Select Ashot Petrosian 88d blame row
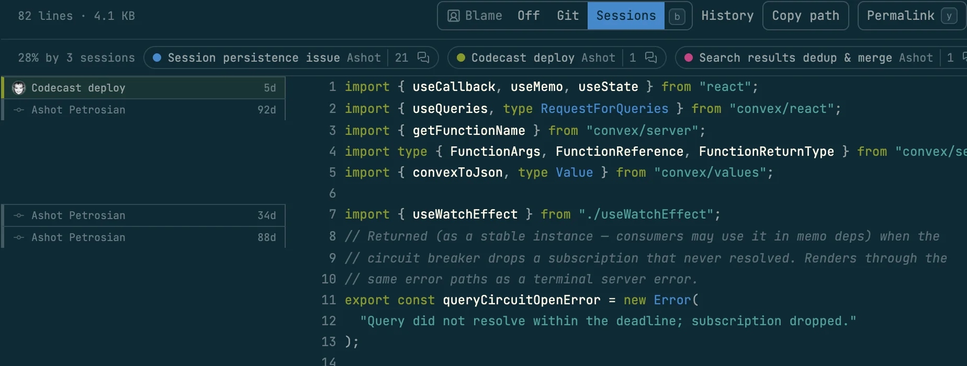The height and width of the screenshot is (366, 967). [x=143, y=237]
